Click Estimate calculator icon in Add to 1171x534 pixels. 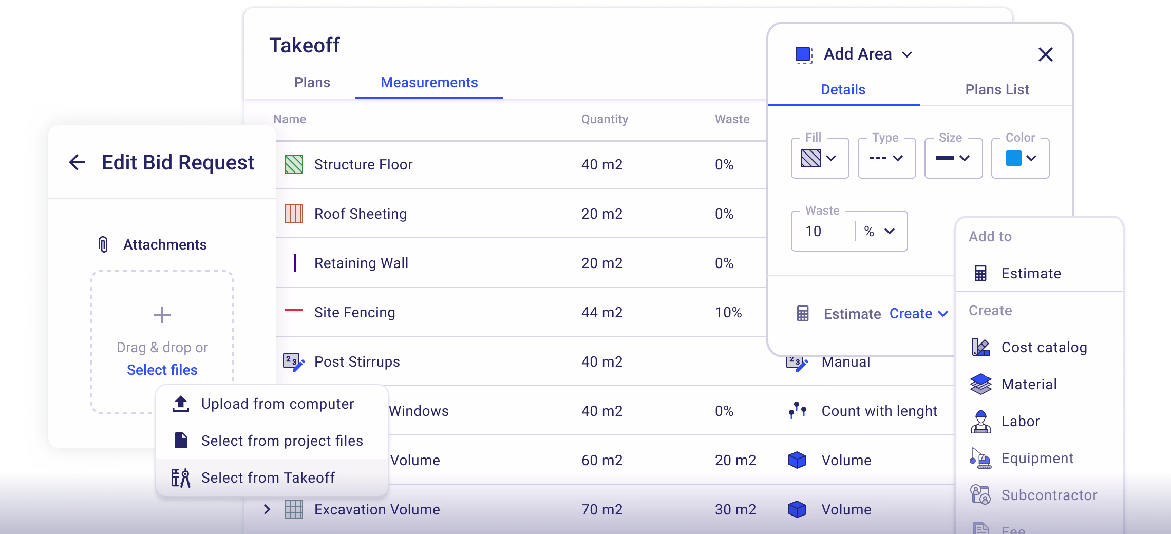click(980, 273)
